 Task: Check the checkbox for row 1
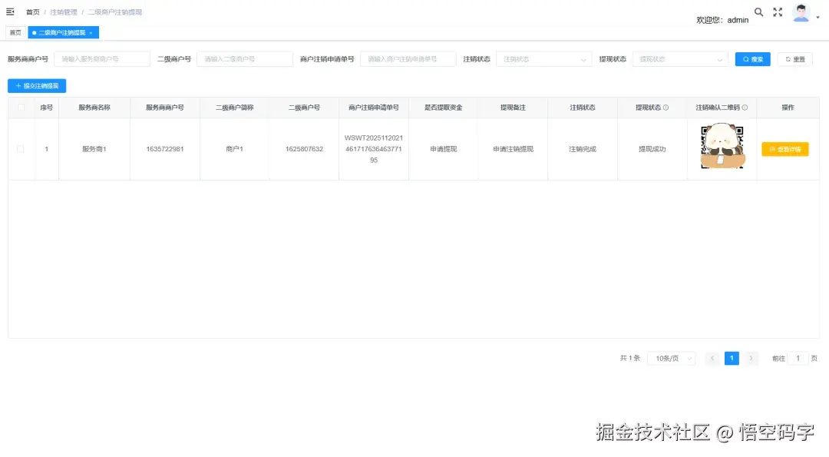[21, 149]
